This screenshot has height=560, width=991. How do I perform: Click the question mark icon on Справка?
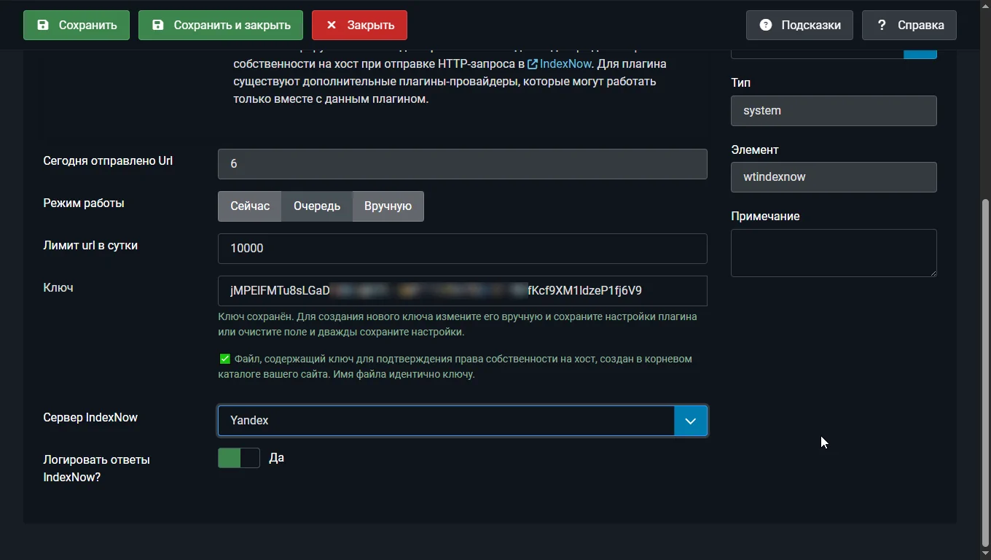coord(882,25)
